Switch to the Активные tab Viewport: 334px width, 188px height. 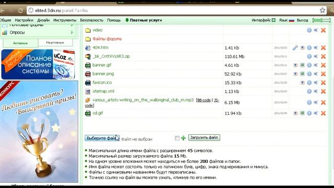point(20,43)
